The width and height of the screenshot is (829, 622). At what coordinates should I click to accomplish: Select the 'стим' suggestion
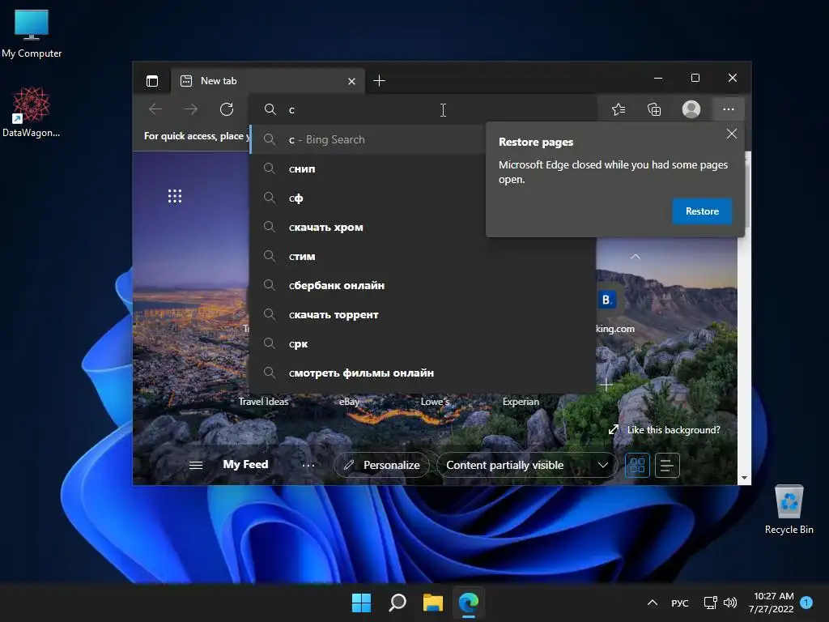(423, 256)
